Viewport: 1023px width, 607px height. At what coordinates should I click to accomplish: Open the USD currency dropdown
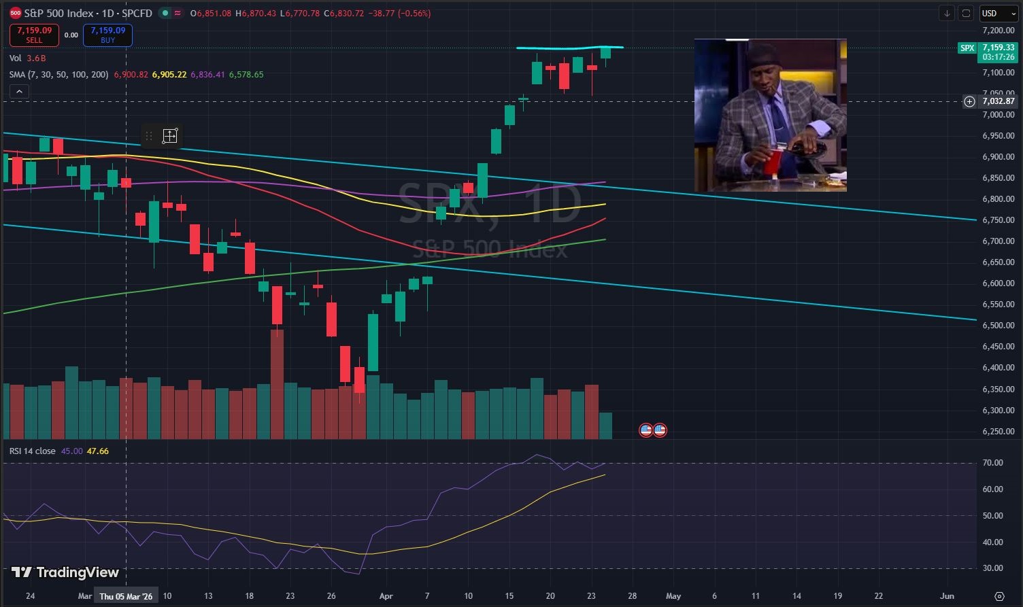click(997, 13)
